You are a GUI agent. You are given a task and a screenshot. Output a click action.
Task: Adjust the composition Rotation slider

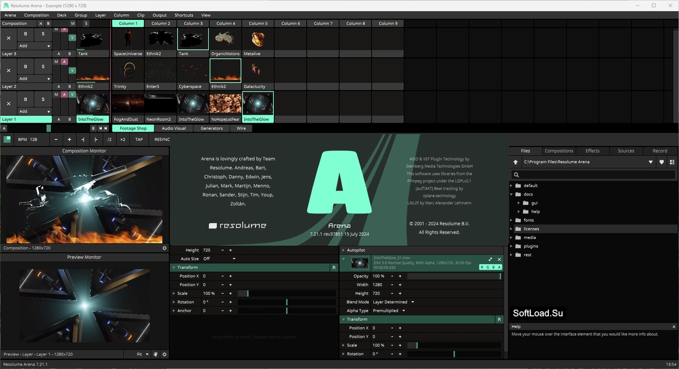point(287,302)
